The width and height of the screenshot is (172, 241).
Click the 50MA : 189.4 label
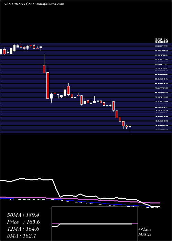tap(23, 215)
